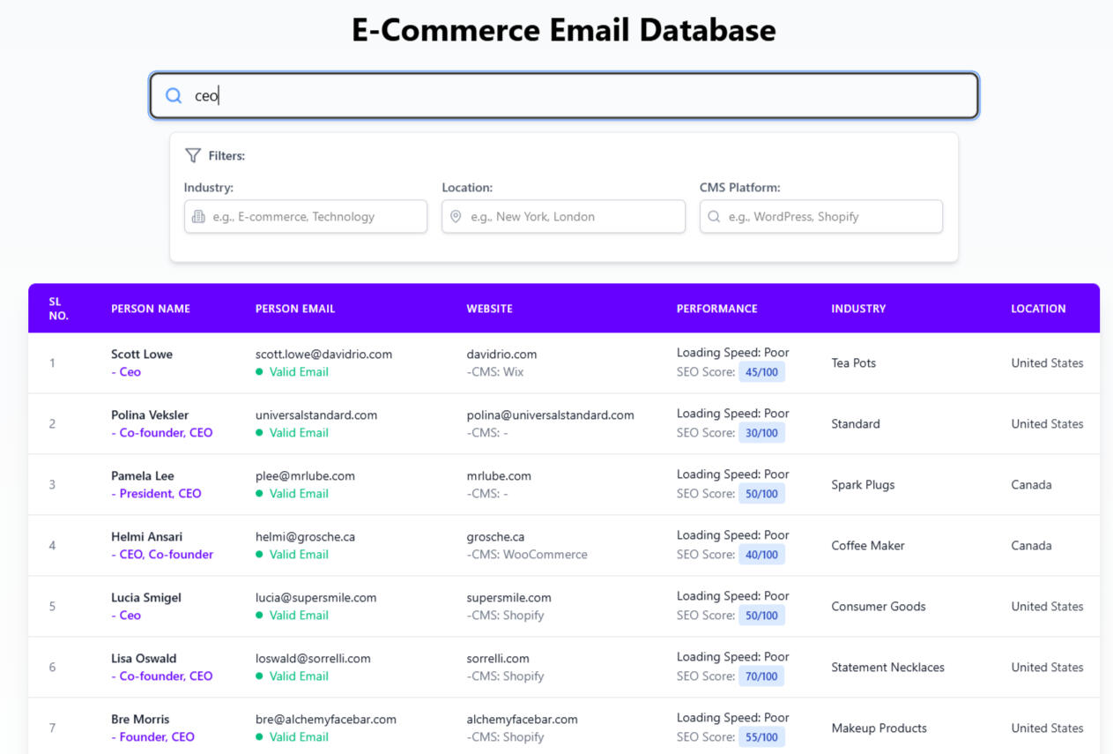Select the Performance column header
Viewport: 1113px width, 754px height.
tap(716, 309)
